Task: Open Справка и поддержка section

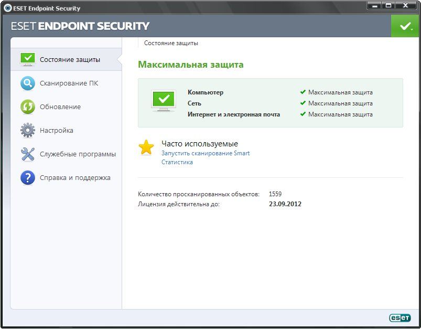Action: click(x=75, y=178)
